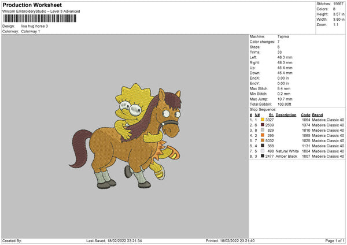Click the 'Code' column header
The image size is (347, 245).
pyautogui.click(x=305, y=115)
